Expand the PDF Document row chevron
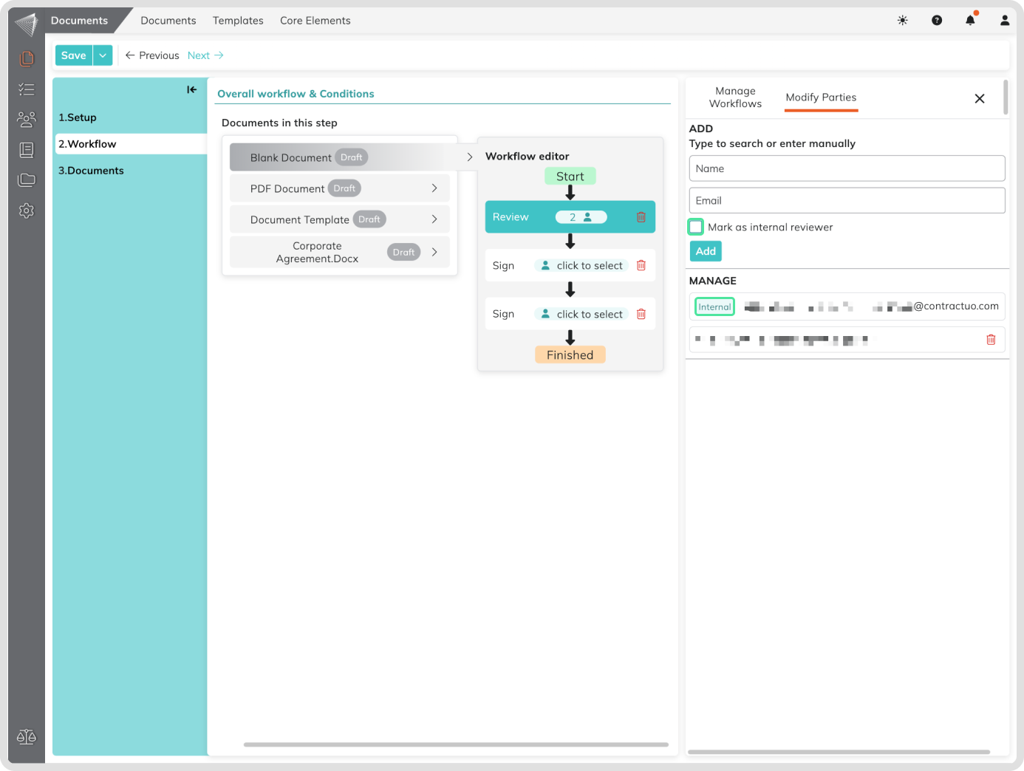The width and height of the screenshot is (1024, 771). [434, 188]
